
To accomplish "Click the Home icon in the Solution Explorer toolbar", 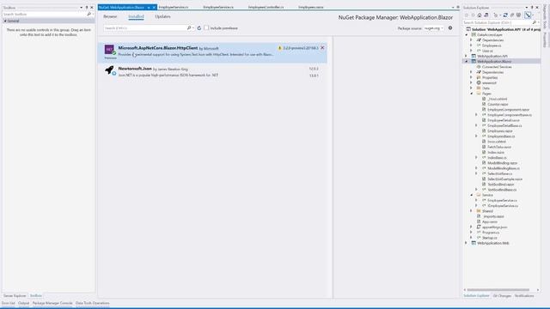I will [x=480, y=15].
